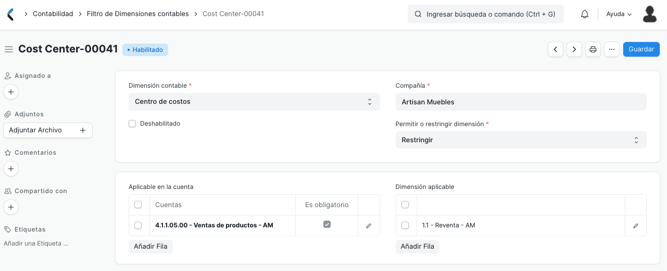The width and height of the screenshot is (667, 271).
Task: Edit the Ventas de productos row
Action: [369, 226]
